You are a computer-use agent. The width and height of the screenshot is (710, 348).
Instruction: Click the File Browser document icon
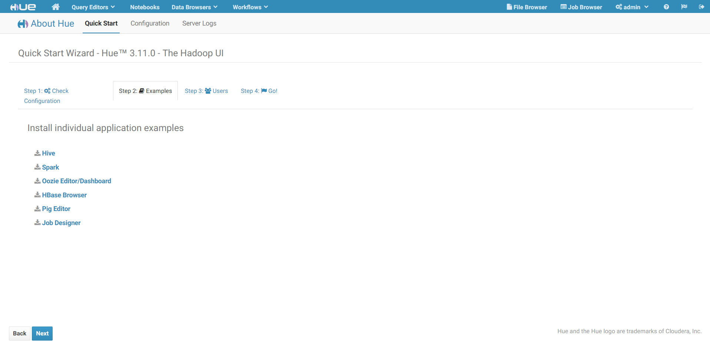click(x=510, y=7)
